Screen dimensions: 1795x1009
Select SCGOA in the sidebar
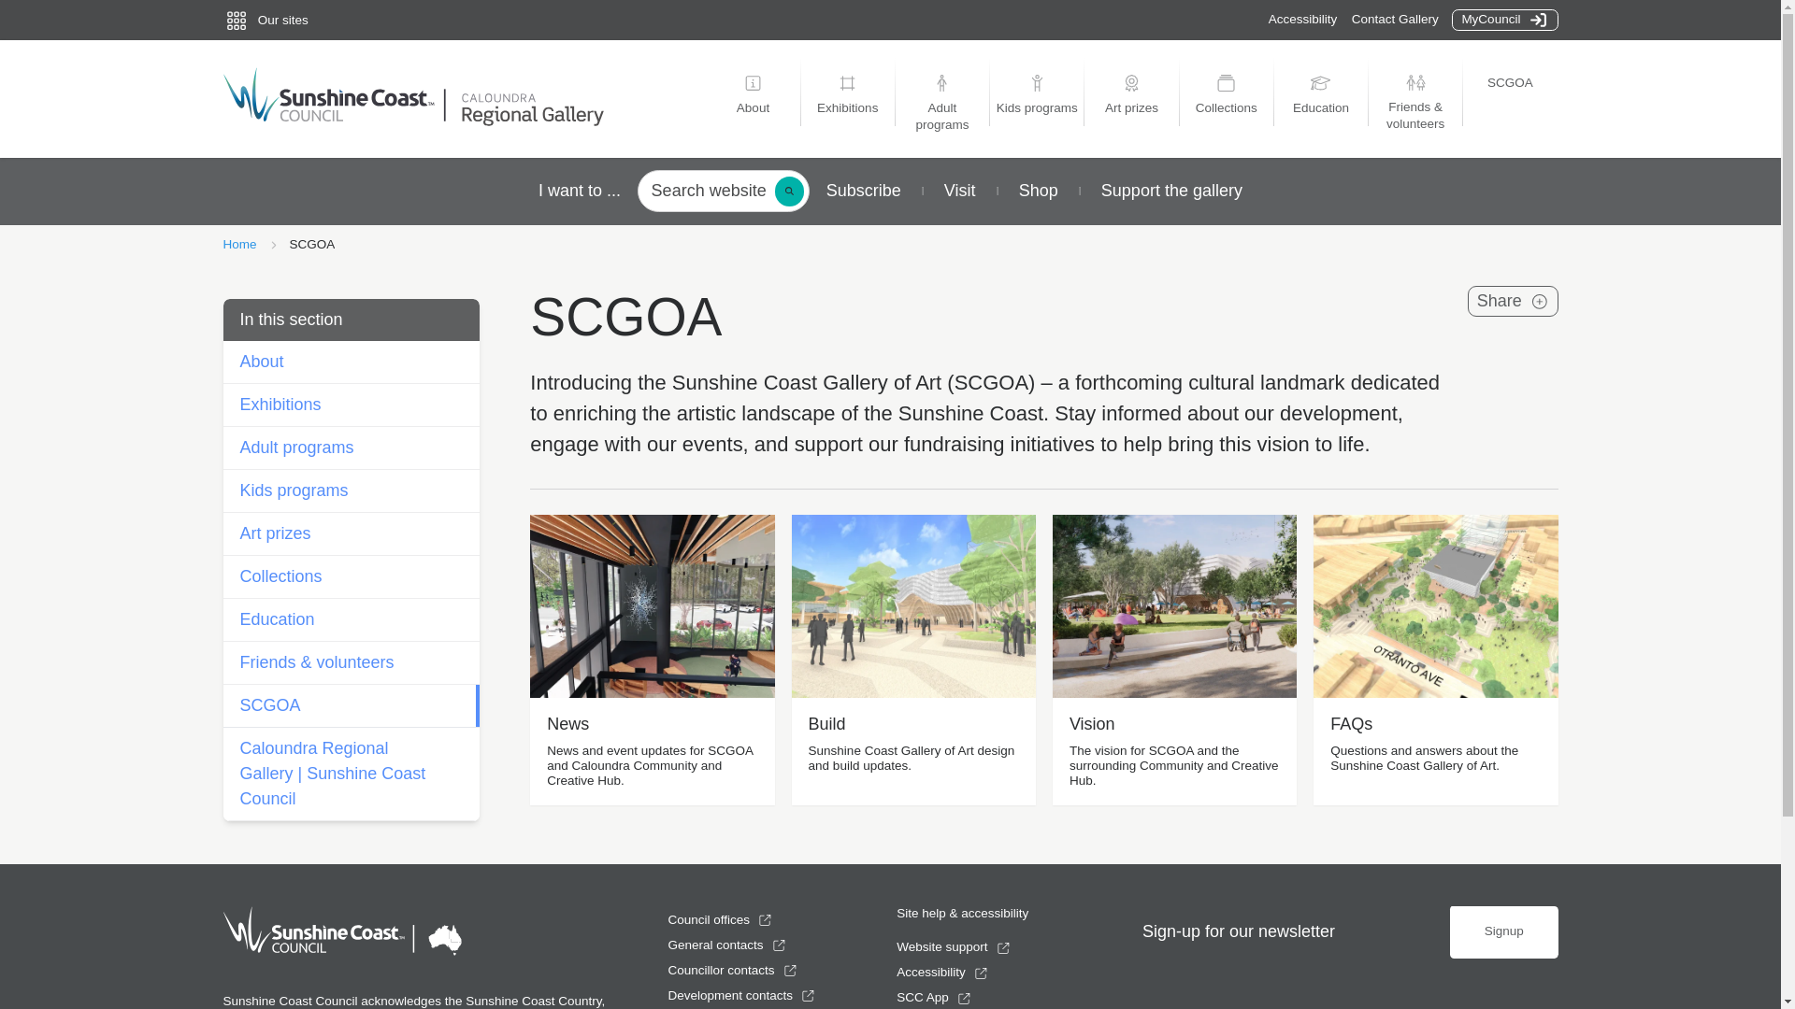tap(351, 706)
